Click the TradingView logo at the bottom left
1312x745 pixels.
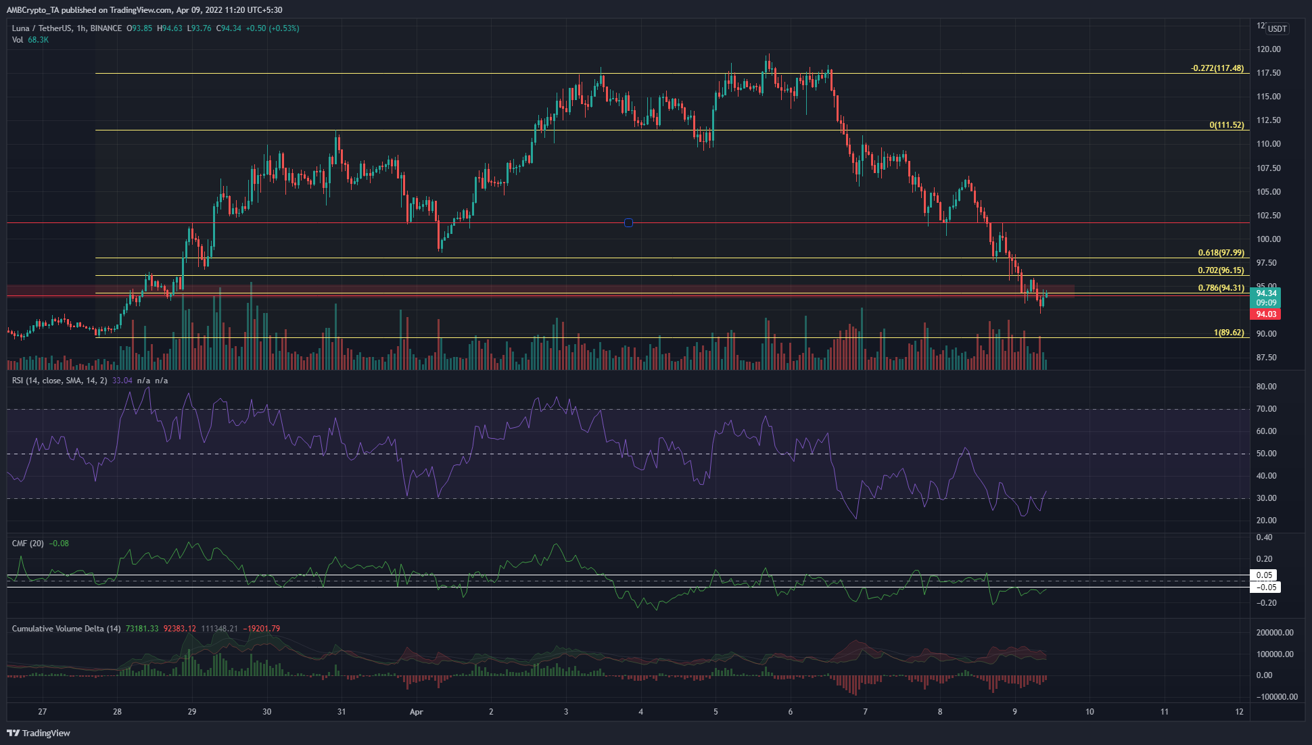point(39,733)
